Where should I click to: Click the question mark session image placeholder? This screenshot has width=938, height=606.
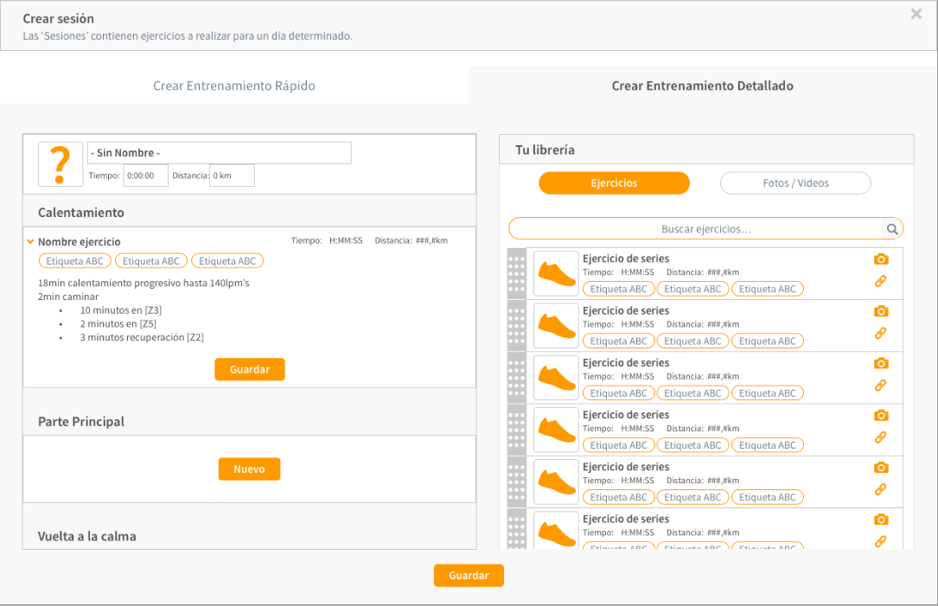click(x=61, y=164)
